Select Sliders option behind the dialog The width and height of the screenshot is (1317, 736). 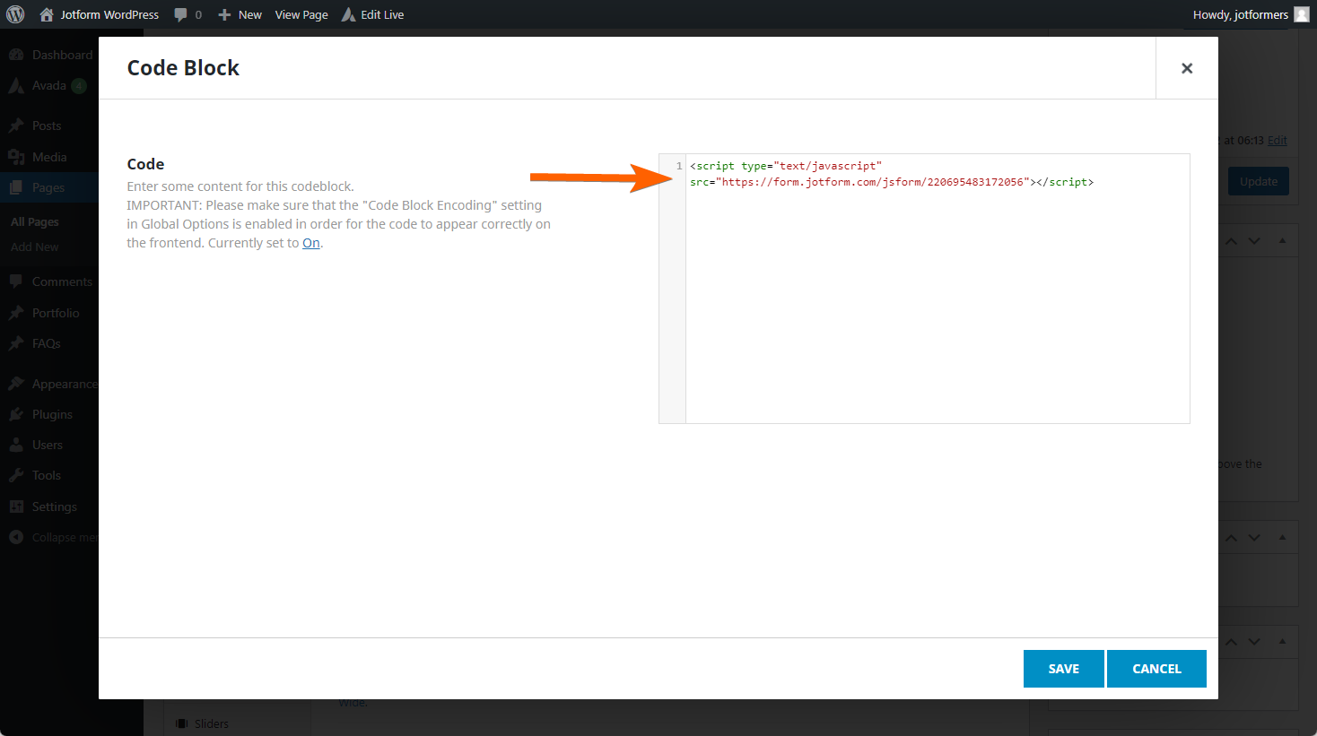coord(212,723)
